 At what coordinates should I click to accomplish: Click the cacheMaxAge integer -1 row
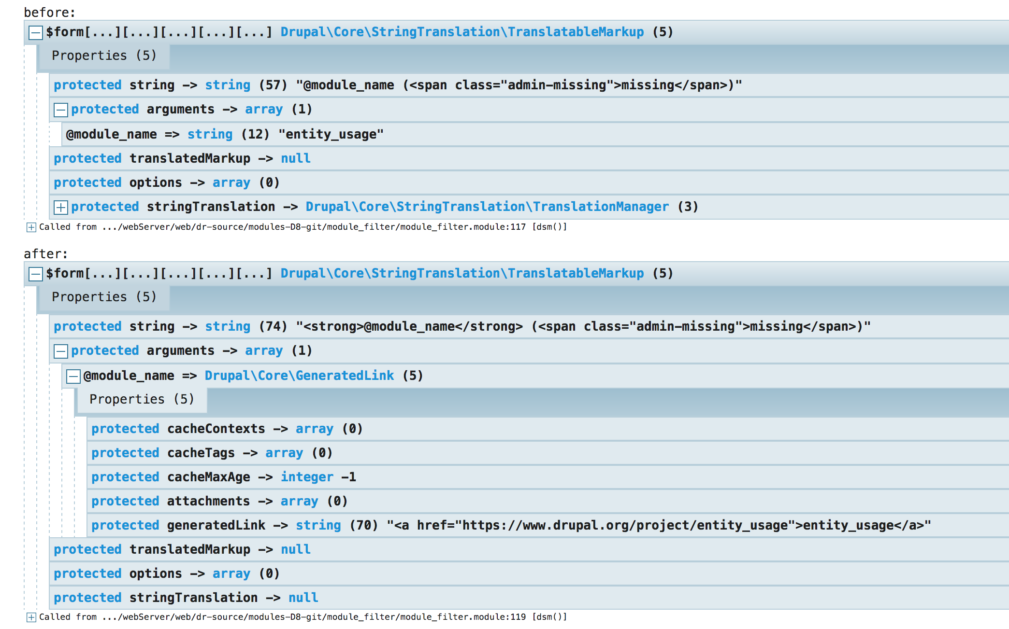pos(548,477)
